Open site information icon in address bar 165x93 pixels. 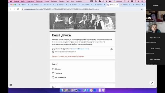22,9
